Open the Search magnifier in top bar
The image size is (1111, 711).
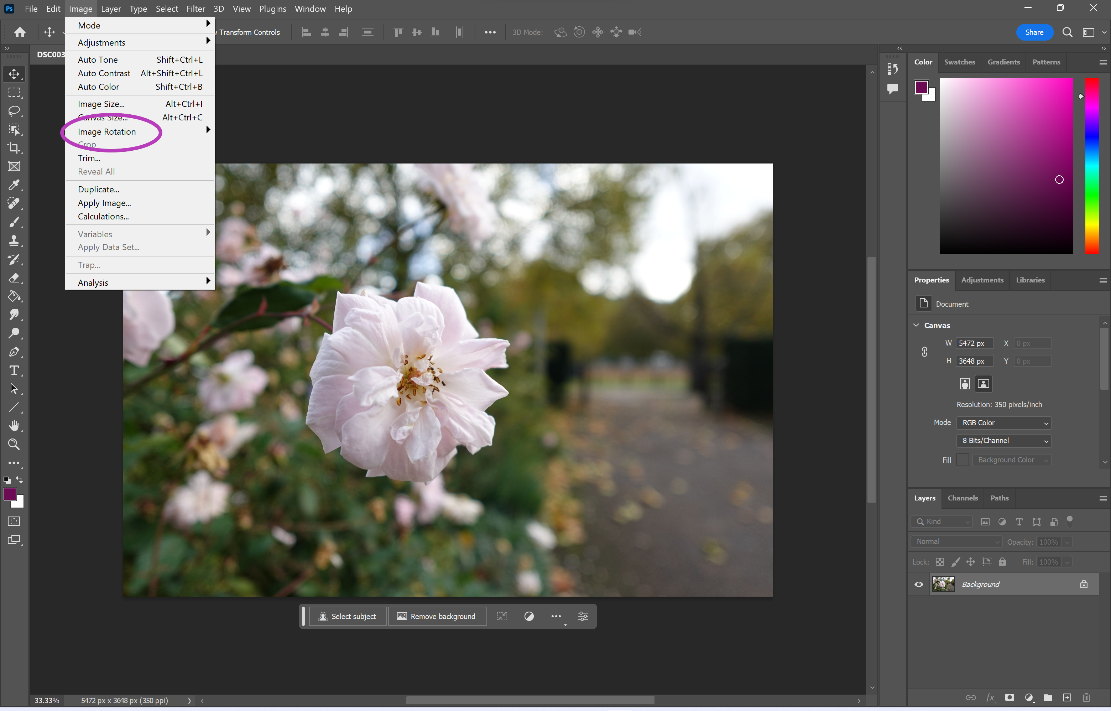[x=1067, y=32]
